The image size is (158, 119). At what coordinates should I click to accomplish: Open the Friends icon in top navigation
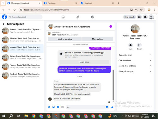pos(78,17)
